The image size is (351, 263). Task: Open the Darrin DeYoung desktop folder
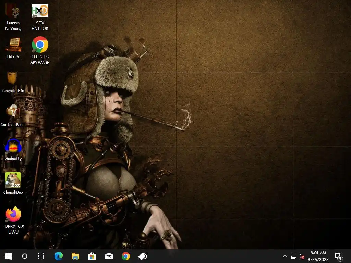pos(13,18)
